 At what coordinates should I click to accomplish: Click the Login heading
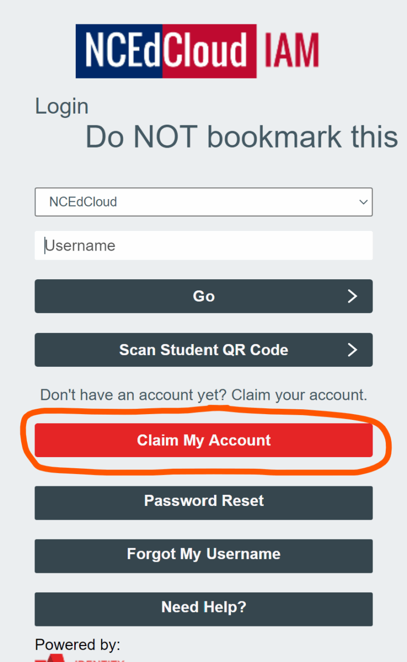click(61, 106)
